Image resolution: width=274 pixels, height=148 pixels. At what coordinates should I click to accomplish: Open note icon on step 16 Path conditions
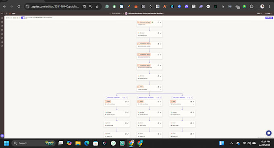tap(191, 102)
